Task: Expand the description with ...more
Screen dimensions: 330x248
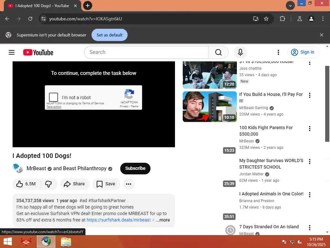Action: [x=163, y=220]
